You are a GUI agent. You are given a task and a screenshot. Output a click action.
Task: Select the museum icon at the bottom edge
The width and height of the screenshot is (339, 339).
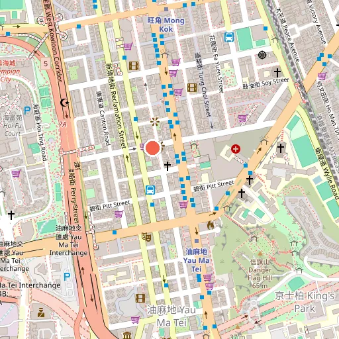click(127, 336)
